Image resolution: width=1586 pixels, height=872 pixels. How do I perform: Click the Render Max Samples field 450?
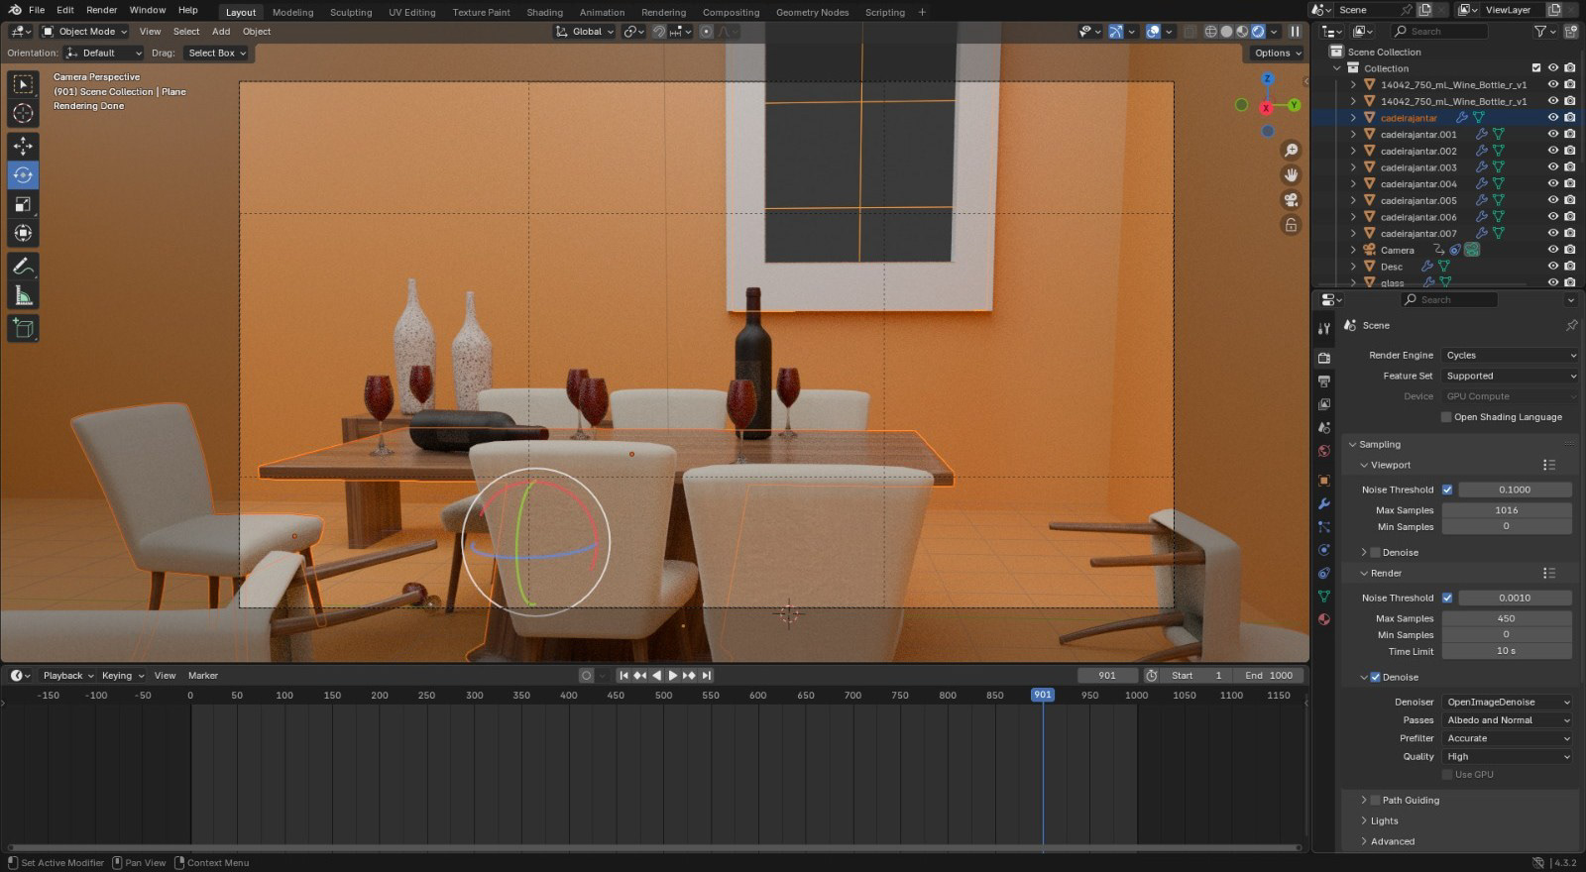1507,618
